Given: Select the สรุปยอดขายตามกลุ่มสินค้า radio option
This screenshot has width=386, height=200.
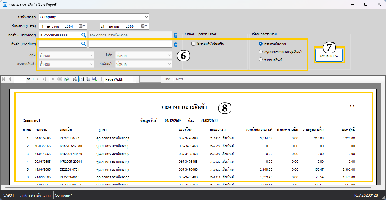Looking at the screenshot, I should click(x=261, y=52).
